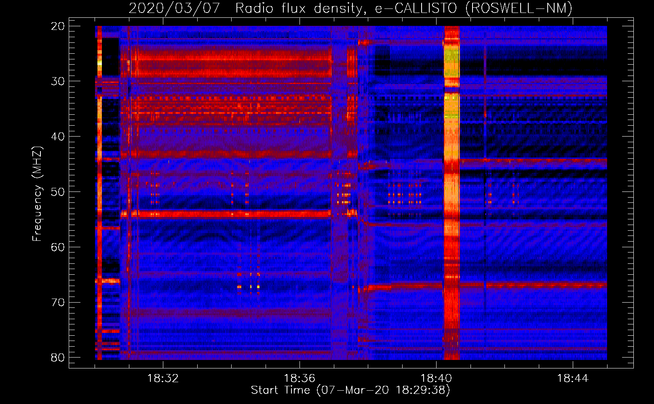
Task: Click the 60 MHz frequency tick label
Action: 58,247
